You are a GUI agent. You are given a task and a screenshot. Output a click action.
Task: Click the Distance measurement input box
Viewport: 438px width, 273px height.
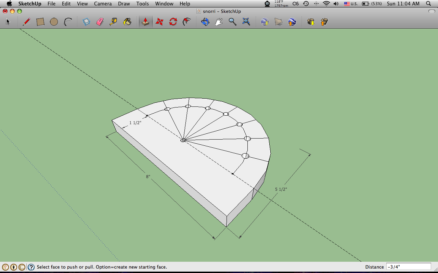click(x=409, y=267)
